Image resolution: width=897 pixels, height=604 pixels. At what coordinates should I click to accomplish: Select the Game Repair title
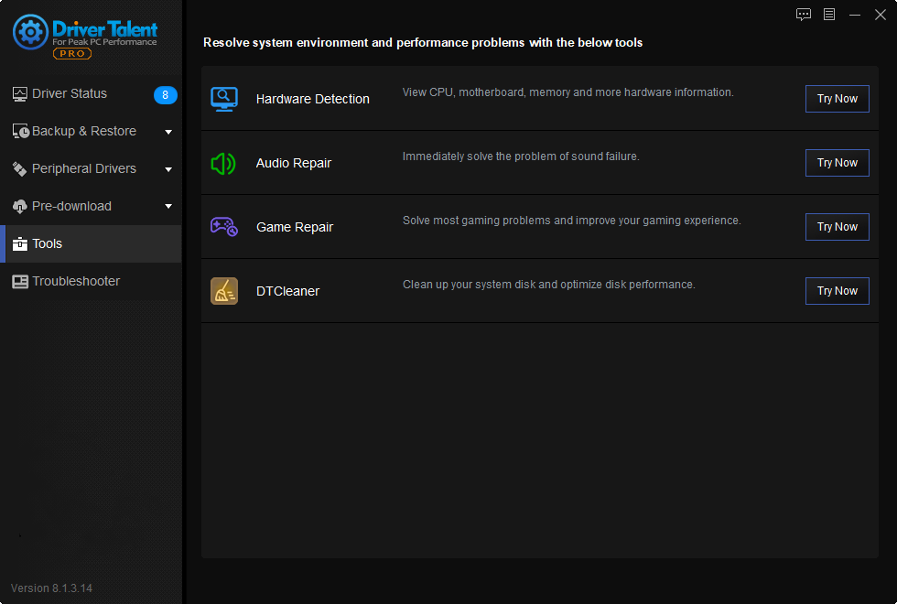(x=294, y=228)
